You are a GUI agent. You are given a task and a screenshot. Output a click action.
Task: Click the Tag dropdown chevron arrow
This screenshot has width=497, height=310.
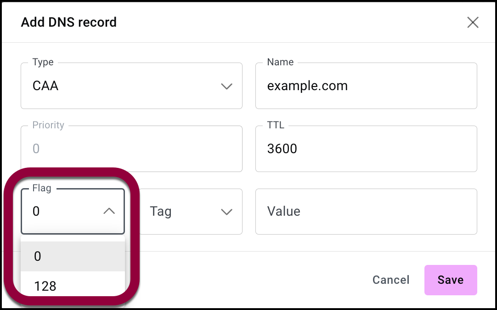tap(226, 212)
